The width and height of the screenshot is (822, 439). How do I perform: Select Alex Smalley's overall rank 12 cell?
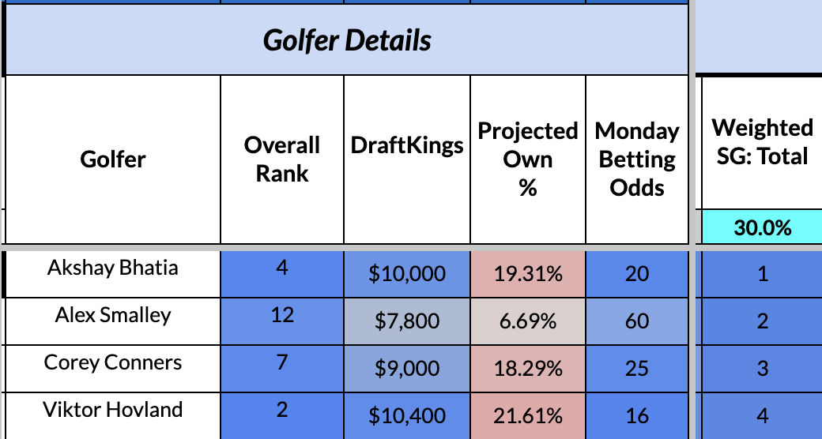[x=282, y=317]
